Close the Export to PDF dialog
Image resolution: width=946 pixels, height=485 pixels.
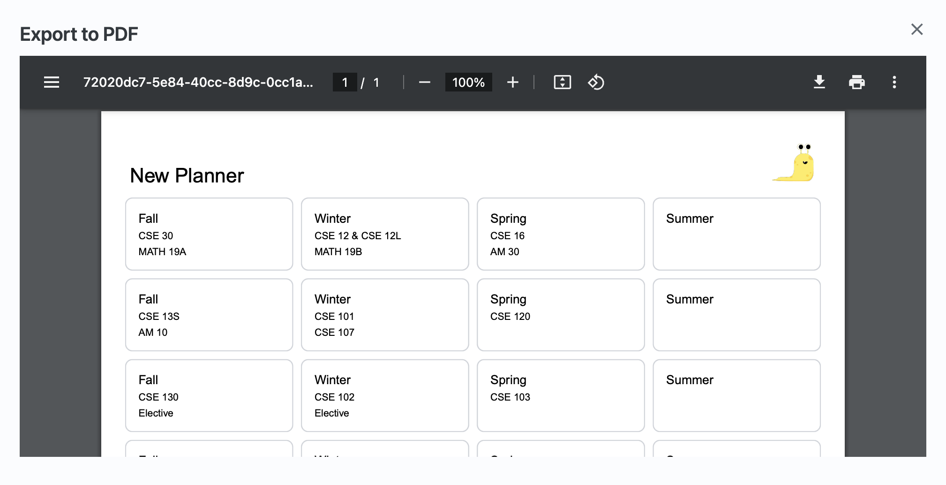point(916,30)
